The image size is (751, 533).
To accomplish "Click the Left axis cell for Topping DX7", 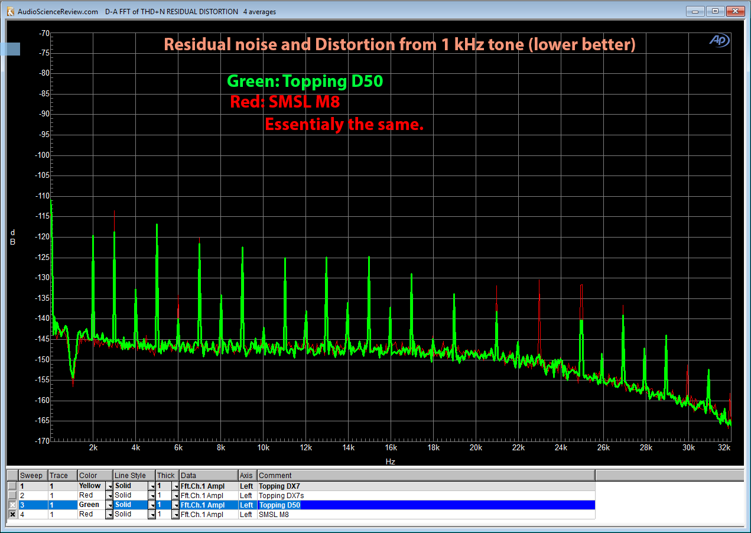I will tap(248, 486).
